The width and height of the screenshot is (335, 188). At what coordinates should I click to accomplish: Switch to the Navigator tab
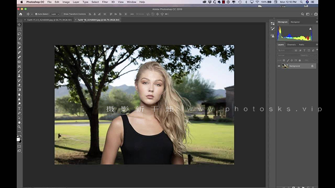point(295,22)
